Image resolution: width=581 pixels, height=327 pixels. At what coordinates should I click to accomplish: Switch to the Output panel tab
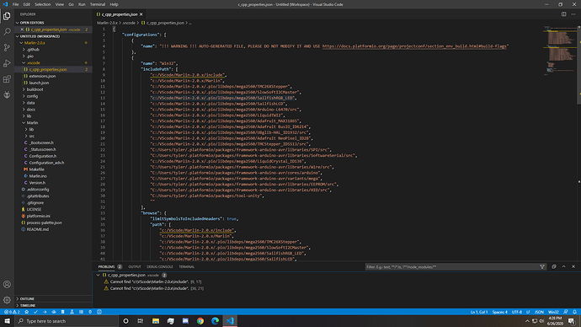[135, 266]
